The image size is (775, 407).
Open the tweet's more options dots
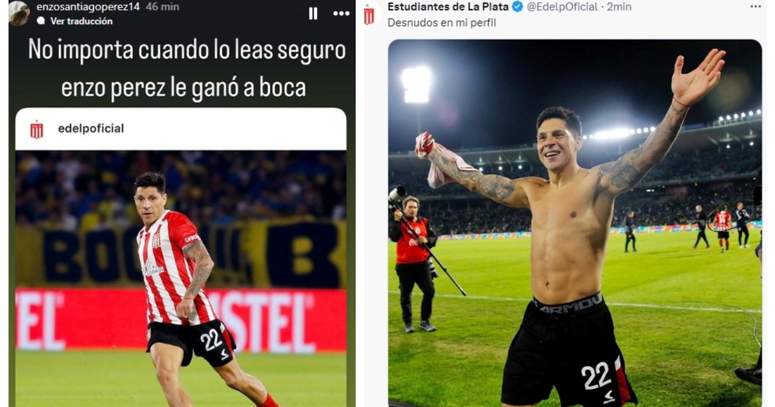[x=756, y=6]
